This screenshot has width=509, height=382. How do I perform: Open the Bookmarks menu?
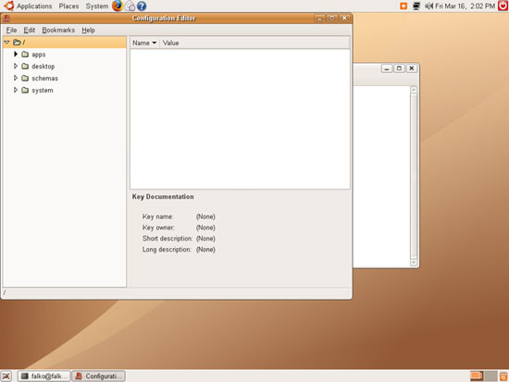tap(58, 31)
